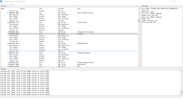Select the OA3 file row
The height and width of the screenshot is (98, 183).
(69, 66)
